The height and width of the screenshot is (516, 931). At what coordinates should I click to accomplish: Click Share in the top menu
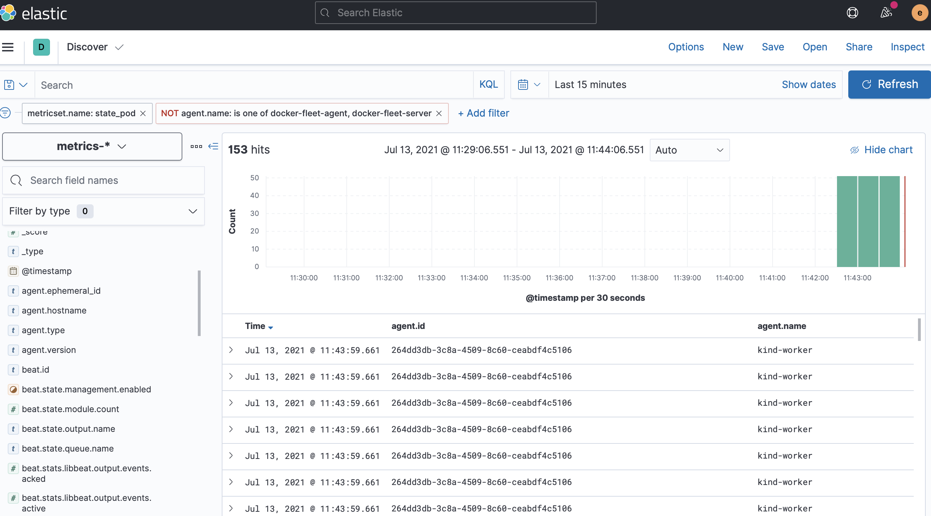[859, 47]
